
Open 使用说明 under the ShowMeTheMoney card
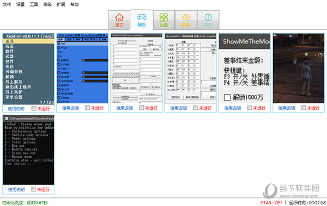pos(232,108)
